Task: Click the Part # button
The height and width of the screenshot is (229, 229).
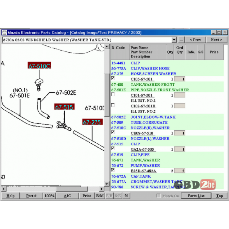Action: point(31,196)
